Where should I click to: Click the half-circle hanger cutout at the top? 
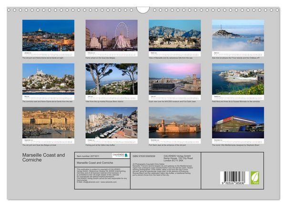pos(143,10)
